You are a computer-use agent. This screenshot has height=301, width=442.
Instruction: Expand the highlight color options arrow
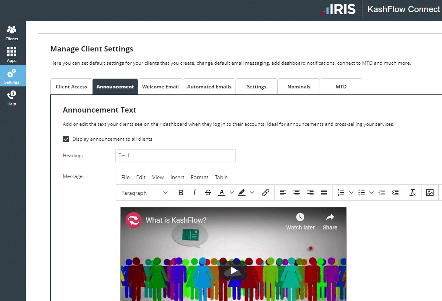(x=252, y=193)
